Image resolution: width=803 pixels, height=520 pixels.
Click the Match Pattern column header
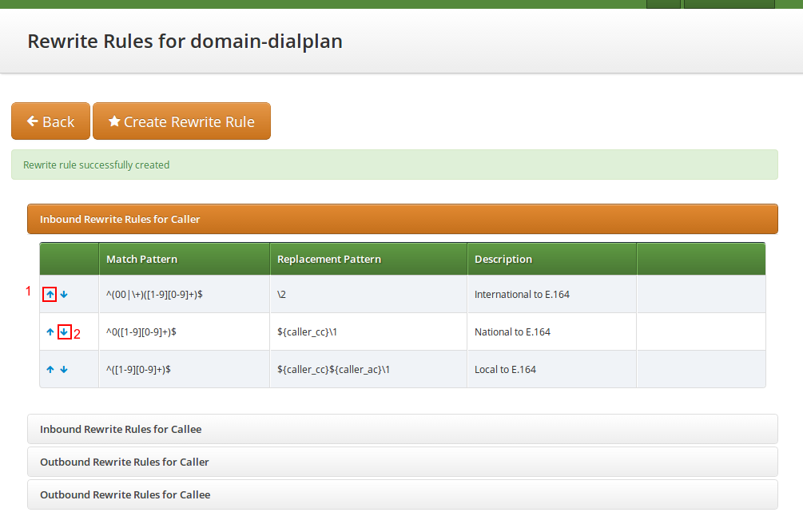coord(142,259)
